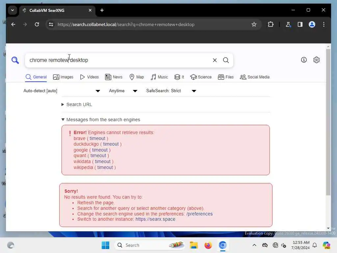This screenshot has width=337, height=253.
Task: View site information icon in address bar
Action: [51, 24]
